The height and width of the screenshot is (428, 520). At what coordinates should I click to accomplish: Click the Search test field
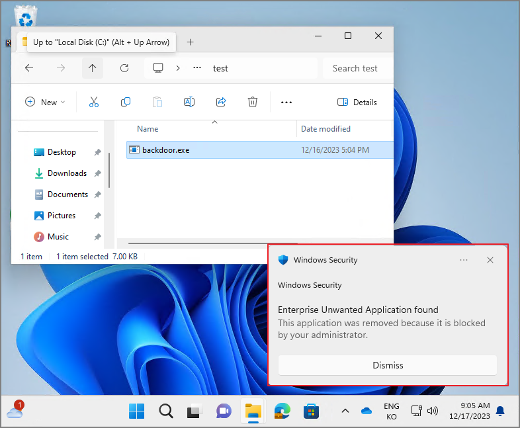pos(357,68)
